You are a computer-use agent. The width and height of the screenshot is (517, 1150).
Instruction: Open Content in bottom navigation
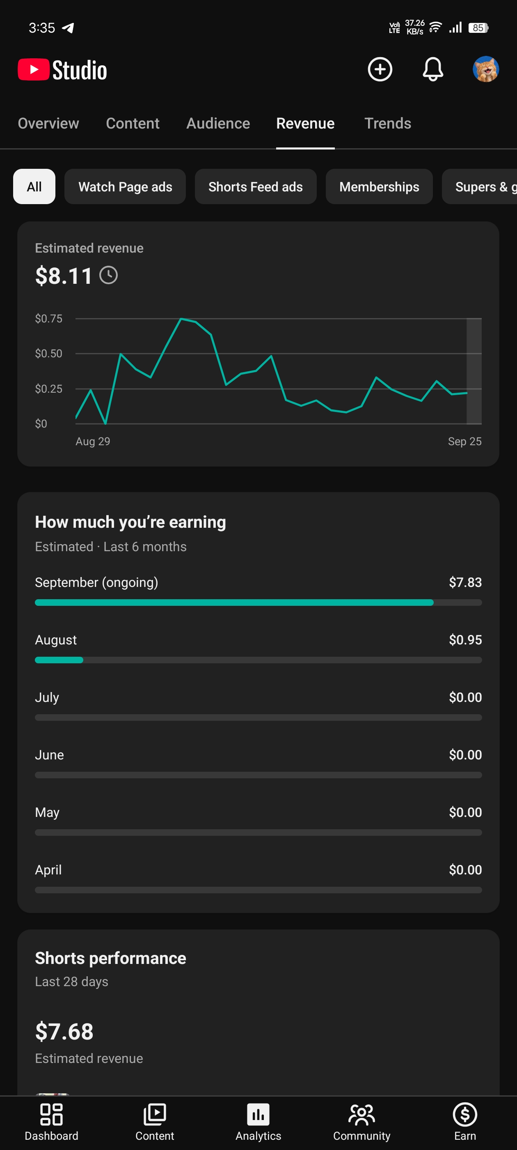[154, 1122]
